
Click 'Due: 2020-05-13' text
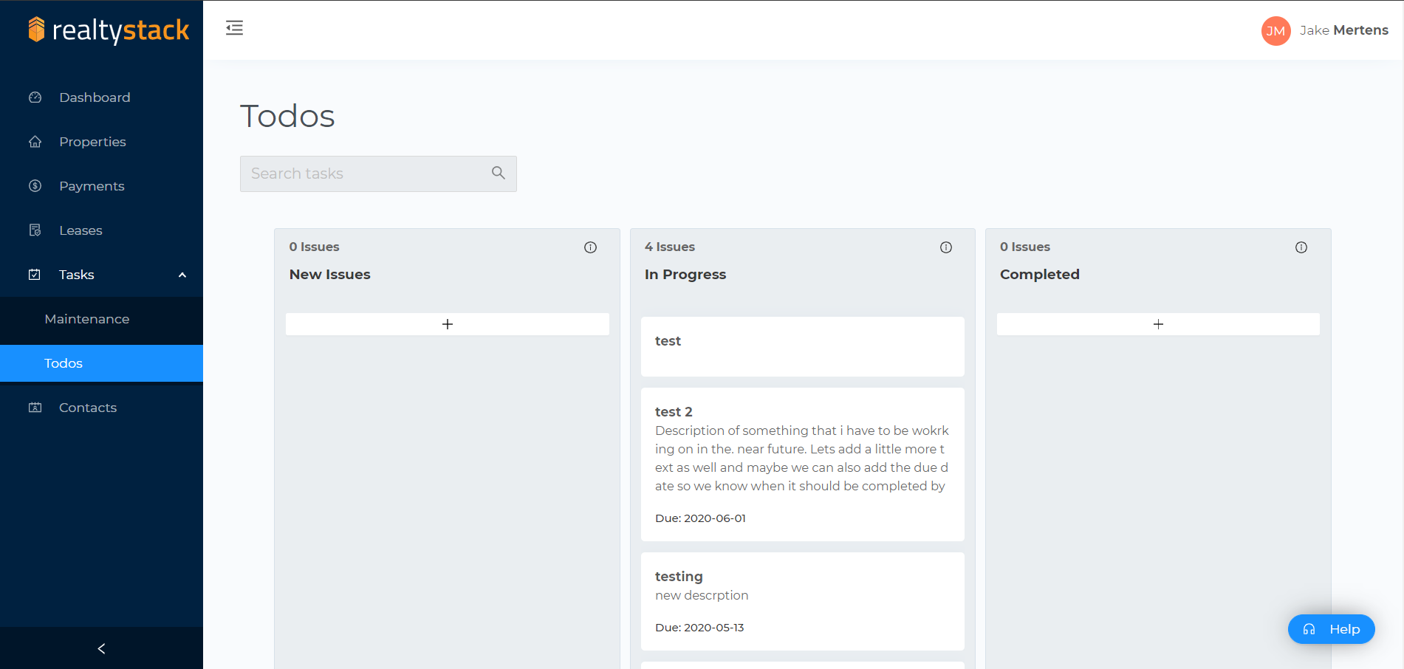[x=699, y=628]
